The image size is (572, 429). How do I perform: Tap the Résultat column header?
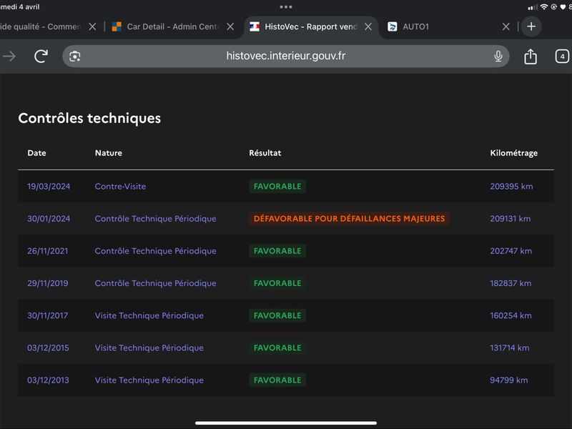(x=265, y=153)
